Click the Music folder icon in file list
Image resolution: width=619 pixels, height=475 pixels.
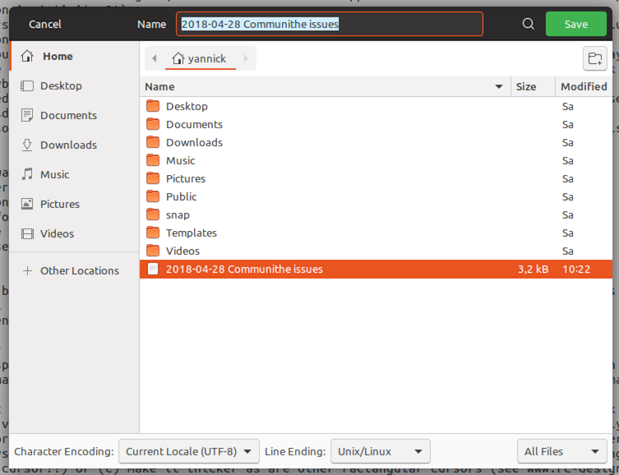153,160
